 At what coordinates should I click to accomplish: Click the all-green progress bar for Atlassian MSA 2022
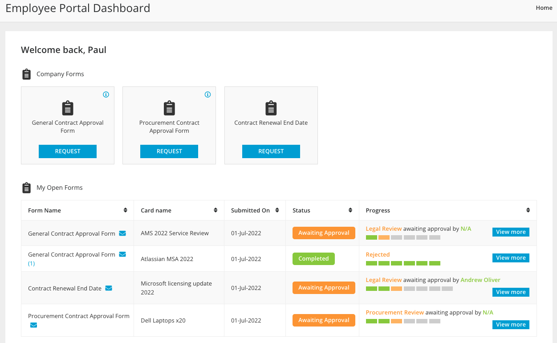403,263
